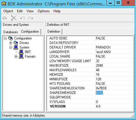
Task: Select the INIT computer icon in tree
Action: pos(21,52)
